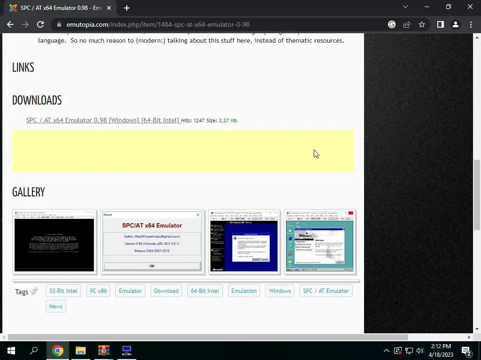
Task: Open the monitor app in taskbar
Action: [127, 351]
